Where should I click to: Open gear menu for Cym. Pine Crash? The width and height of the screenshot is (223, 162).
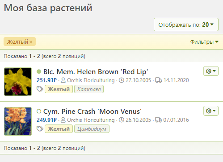tap(211, 111)
